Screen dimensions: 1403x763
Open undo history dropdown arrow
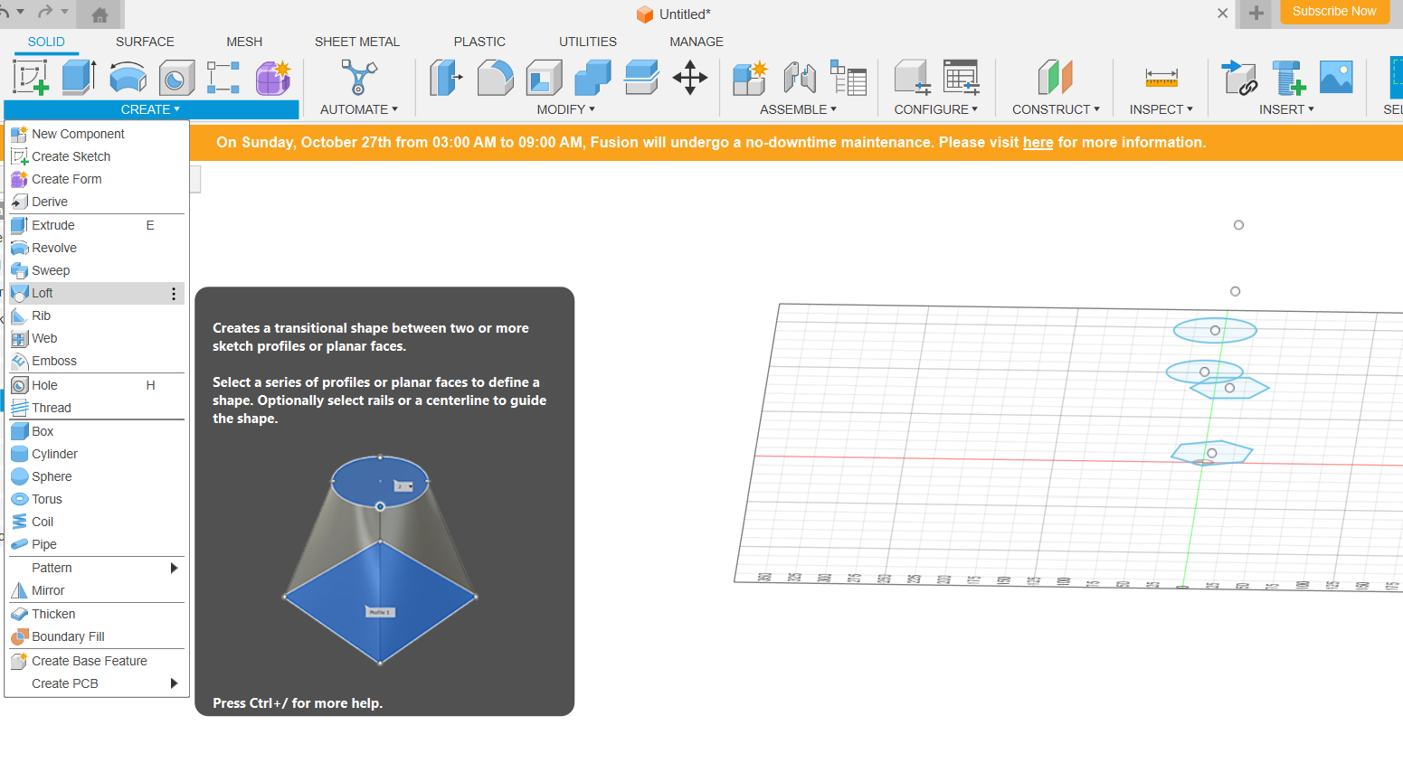(x=21, y=12)
